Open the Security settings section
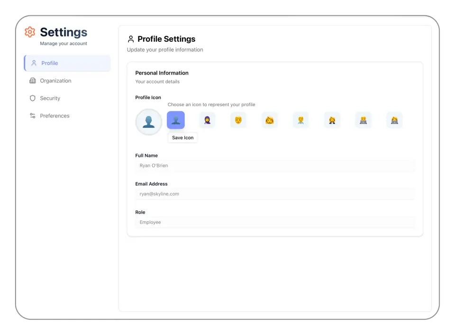The width and height of the screenshot is (455, 335). pos(50,98)
